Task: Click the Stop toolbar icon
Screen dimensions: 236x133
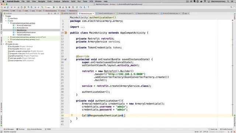Action: point(69,7)
